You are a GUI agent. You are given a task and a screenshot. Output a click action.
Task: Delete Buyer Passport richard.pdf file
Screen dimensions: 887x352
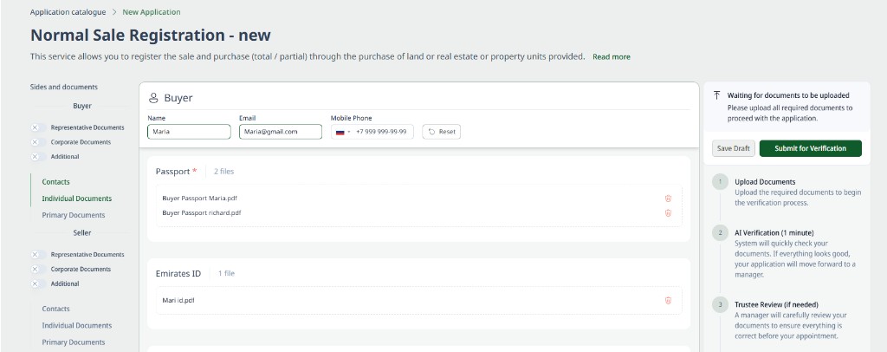coord(668,213)
